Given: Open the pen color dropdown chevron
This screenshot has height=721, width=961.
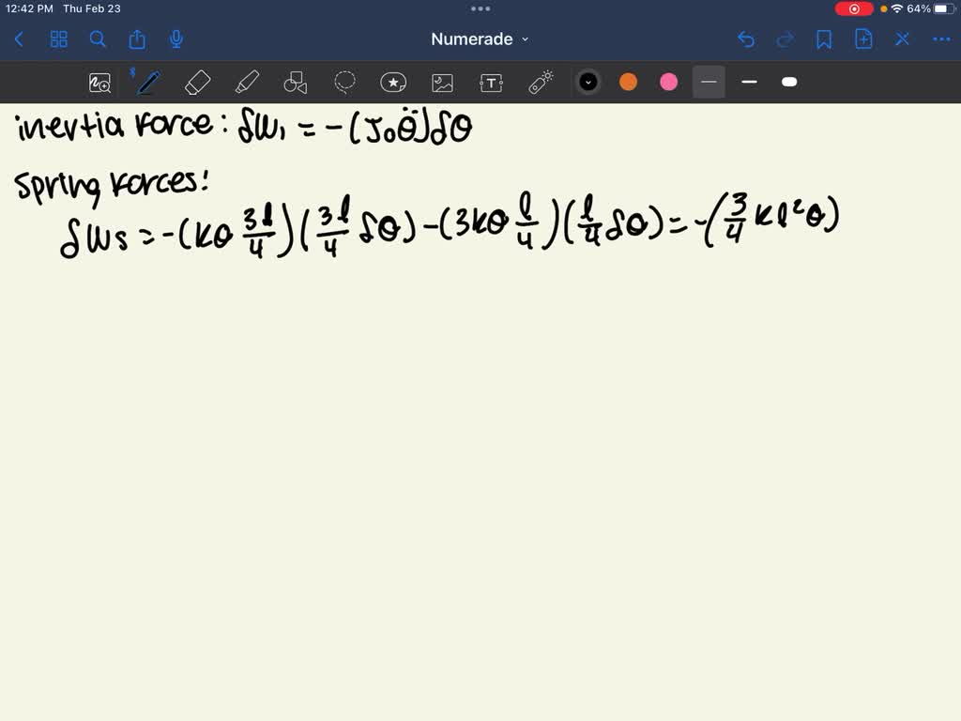Looking at the screenshot, I should coord(588,82).
